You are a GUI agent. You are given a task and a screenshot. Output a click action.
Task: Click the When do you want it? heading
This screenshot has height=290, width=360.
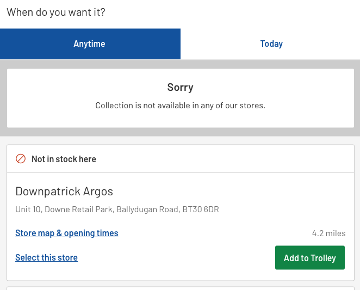(56, 13)
